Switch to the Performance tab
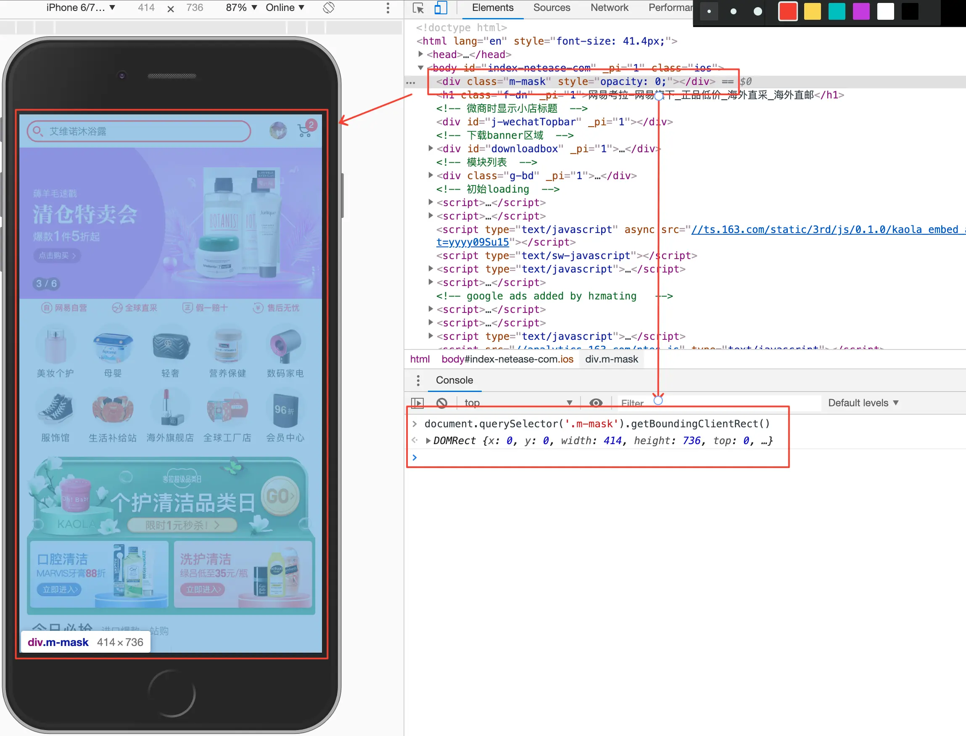 click(670, 8)
